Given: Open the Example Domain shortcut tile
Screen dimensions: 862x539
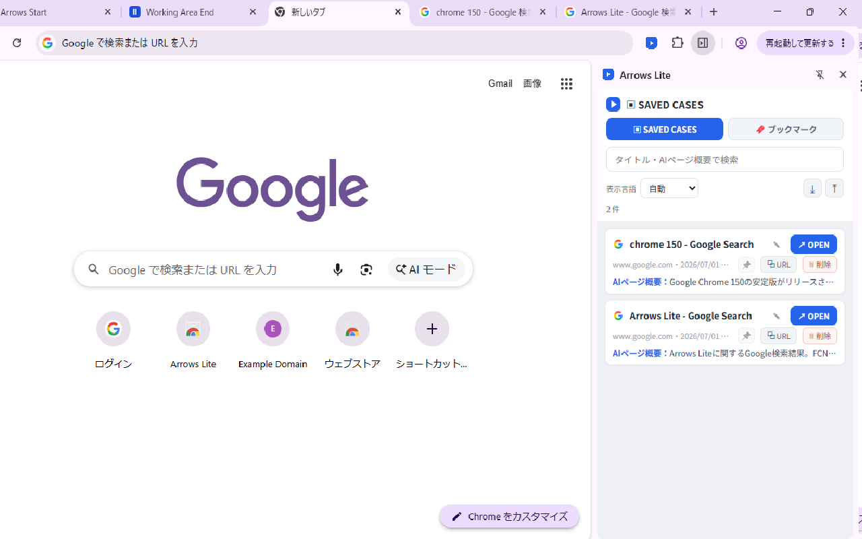Looking at the screenshot, I should point(273,340).
